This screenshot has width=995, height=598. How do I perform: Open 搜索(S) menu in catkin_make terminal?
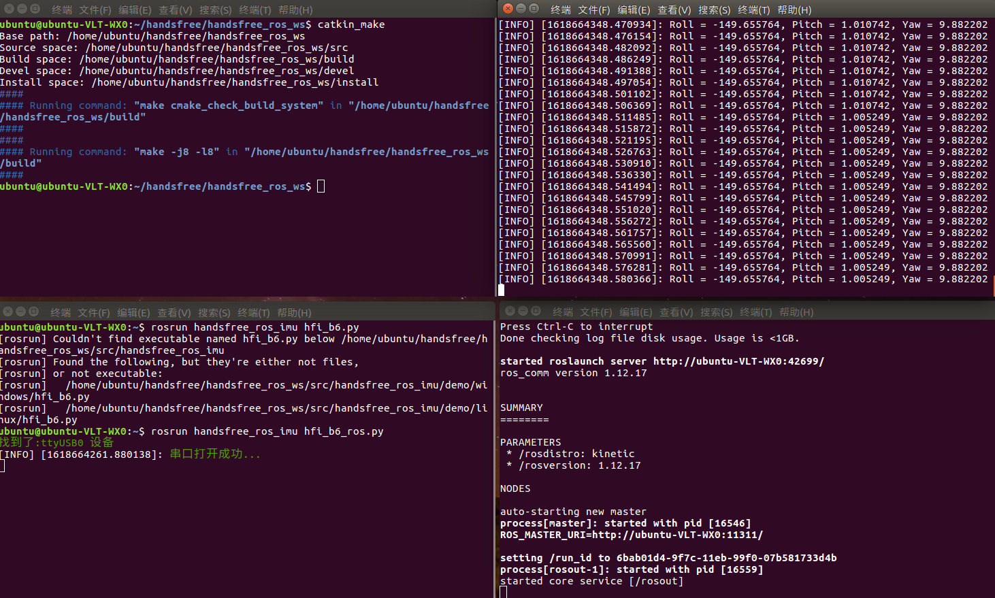[215, 10]
